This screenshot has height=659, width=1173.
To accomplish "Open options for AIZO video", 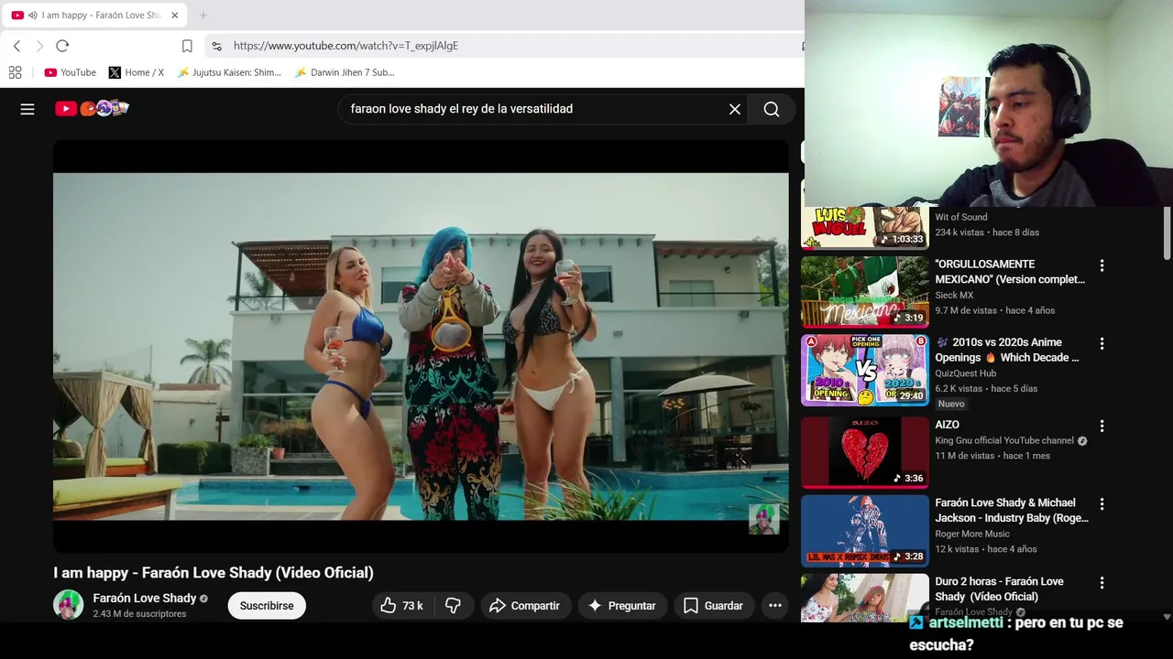I will coord(1102,426).
